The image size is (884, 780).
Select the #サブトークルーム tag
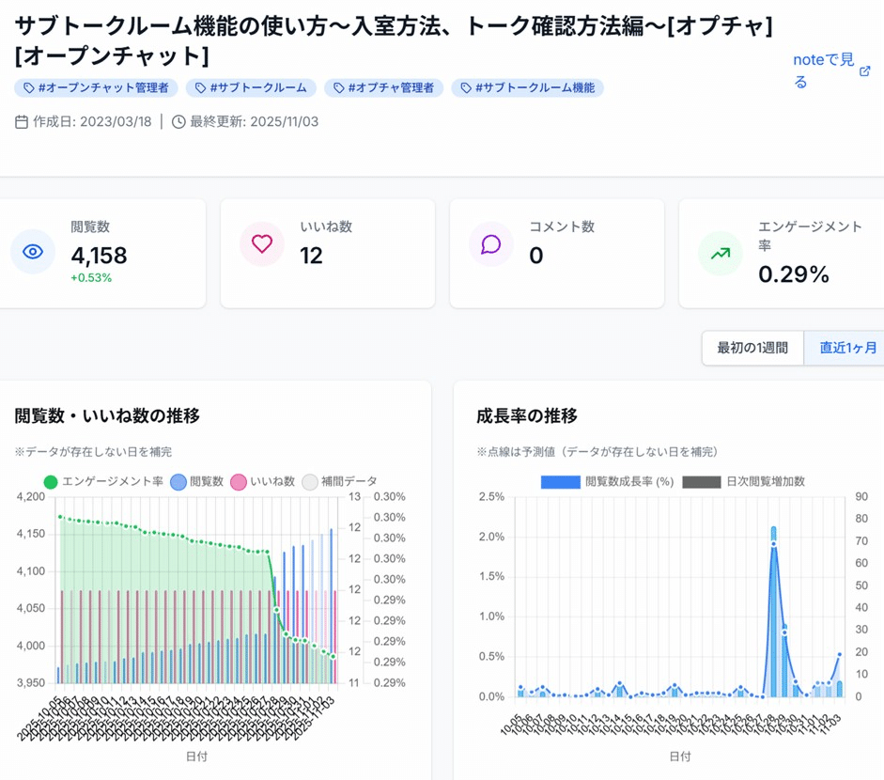click(251, 88)
